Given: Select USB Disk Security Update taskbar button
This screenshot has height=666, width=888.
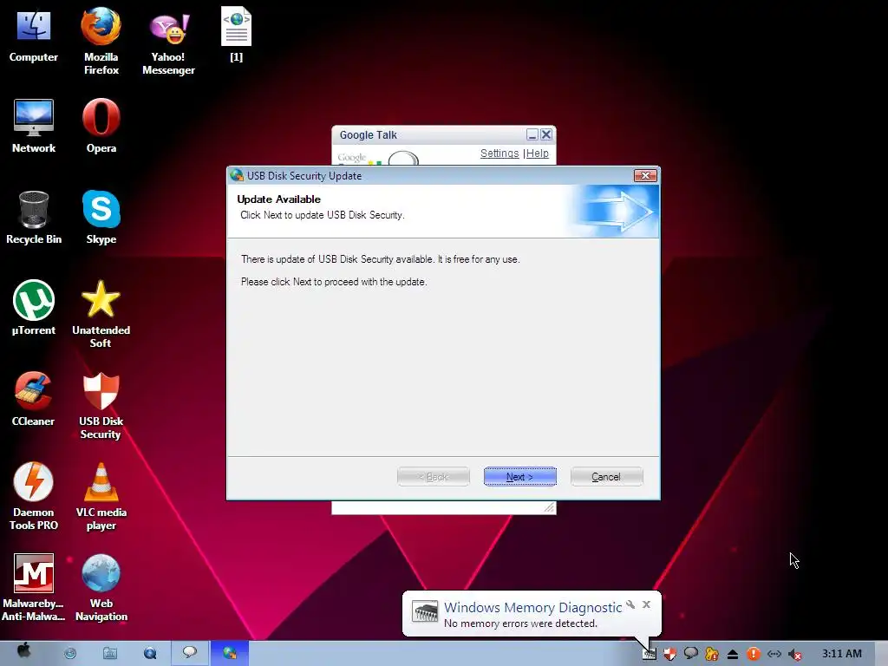Looking at the screenshot, I should point(229,653).
